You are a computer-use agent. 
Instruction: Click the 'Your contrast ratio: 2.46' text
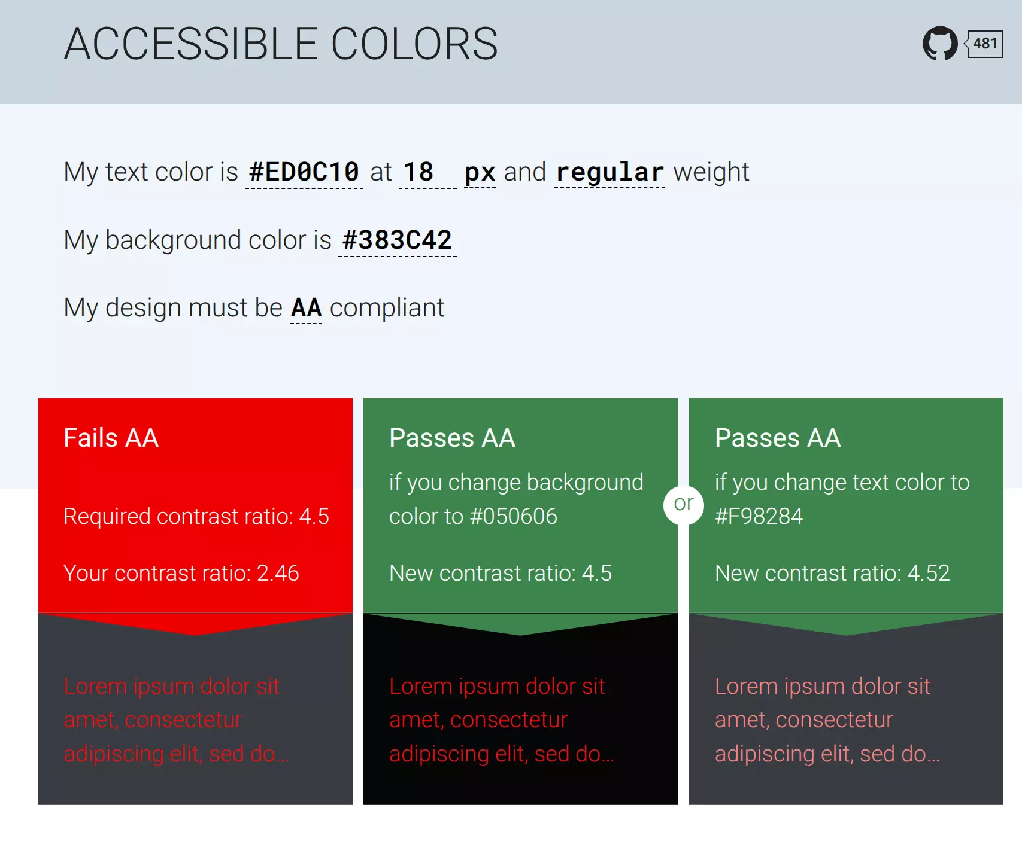(x=181, y=574)
